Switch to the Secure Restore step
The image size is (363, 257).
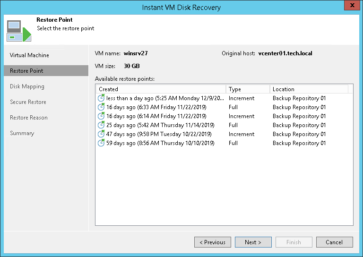pos(28,102)
